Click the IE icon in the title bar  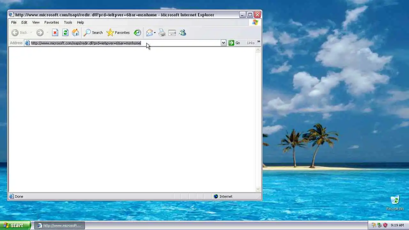point(11,15)
